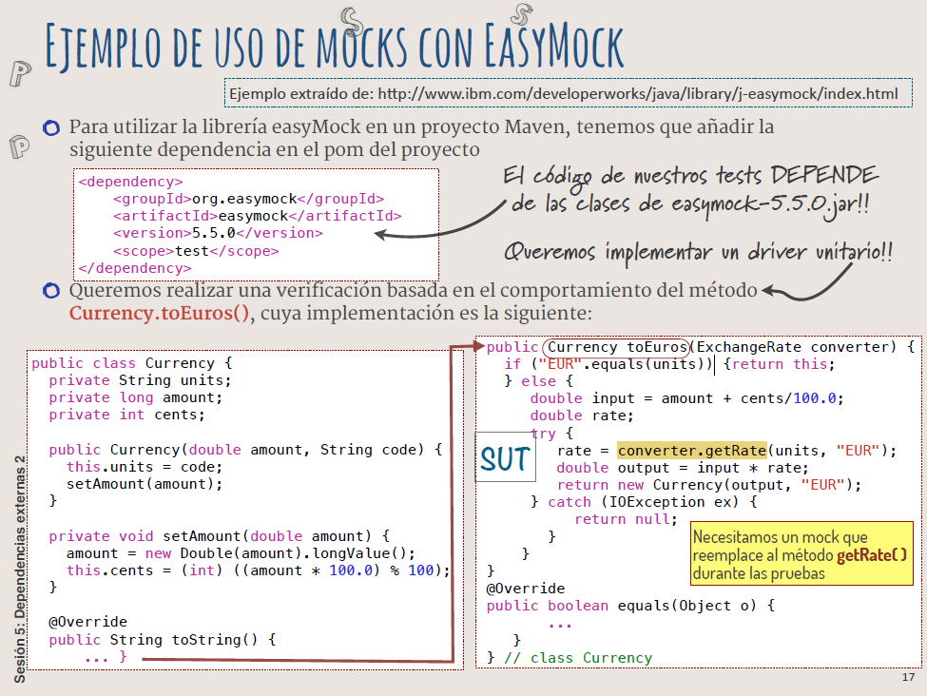Image resolution: width=927 pixels, height=696 pixels.
Task: Click handwritten note 'Queremos implementar un driver unitario'
Action: pos(698,251)
